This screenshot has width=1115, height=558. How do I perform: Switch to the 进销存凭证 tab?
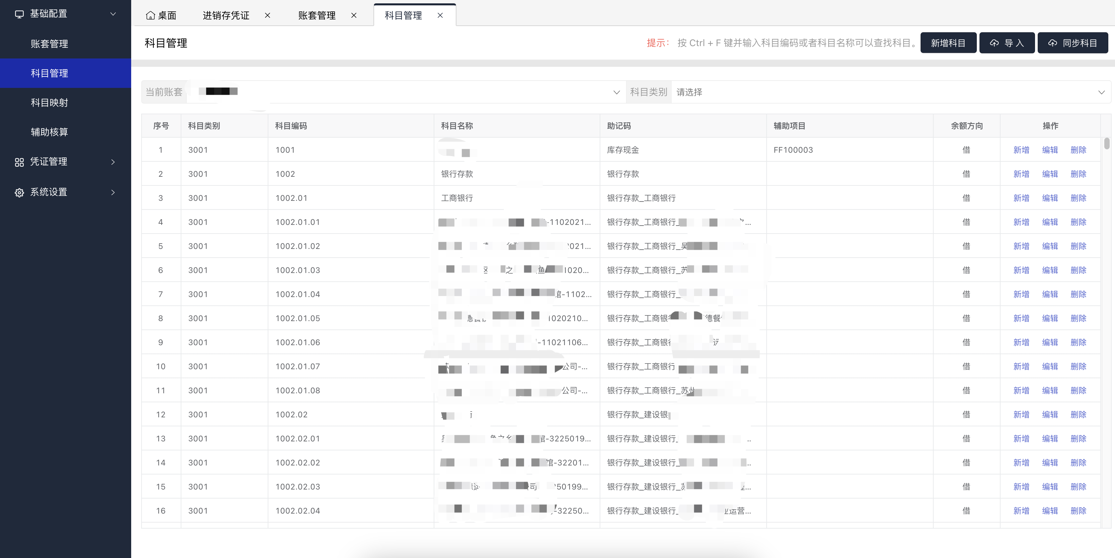[226, 16]
